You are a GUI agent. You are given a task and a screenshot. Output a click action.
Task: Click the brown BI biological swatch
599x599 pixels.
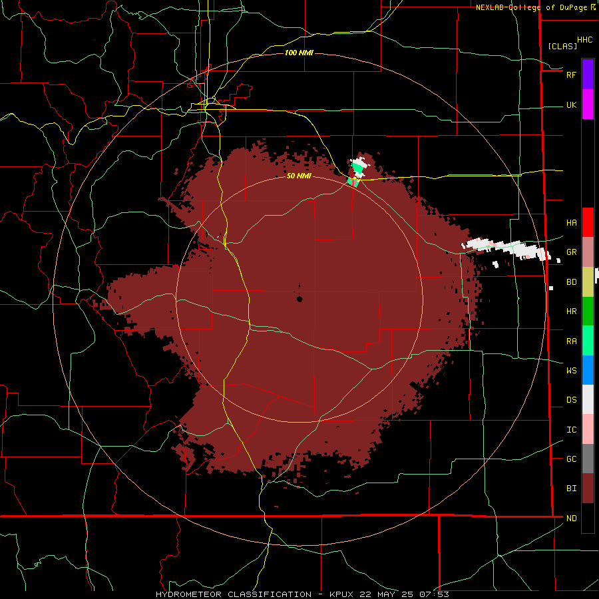588,489
